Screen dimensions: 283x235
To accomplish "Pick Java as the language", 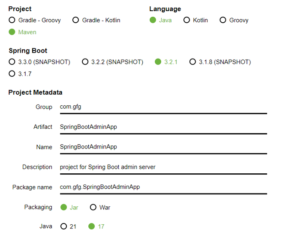I will 153,20.
